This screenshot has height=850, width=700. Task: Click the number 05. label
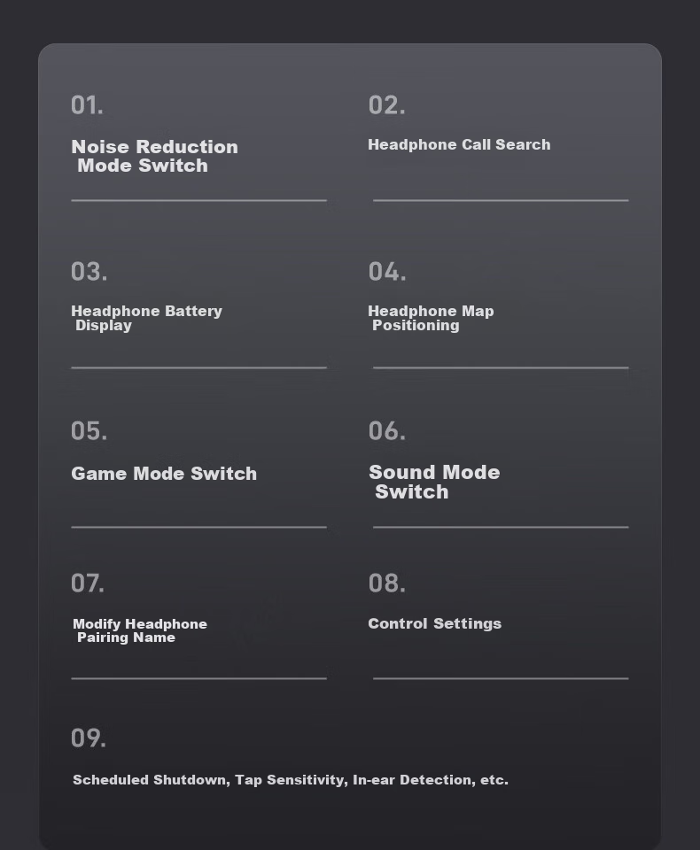click(89, 431)
